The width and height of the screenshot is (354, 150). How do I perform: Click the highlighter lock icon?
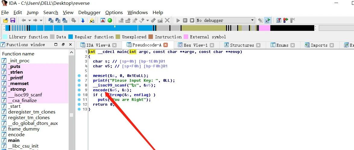pyautogui.click(x=92, y=20)
